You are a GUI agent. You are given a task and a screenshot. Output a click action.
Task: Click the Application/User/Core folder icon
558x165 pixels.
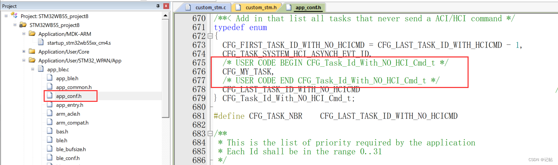pyautogui.click(x=32, y=51)
